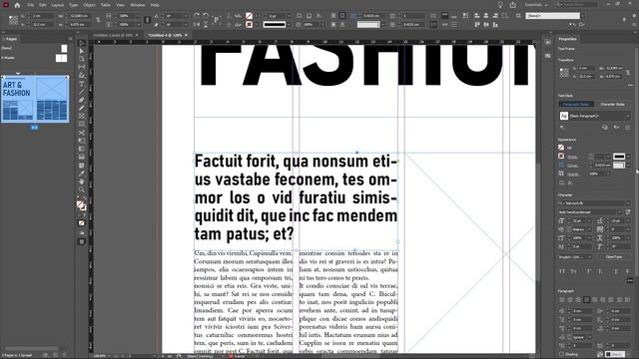Viewport: 639px width, 359px height.
Task: Toggle Underline in Character section
Action: coord(616,271)
